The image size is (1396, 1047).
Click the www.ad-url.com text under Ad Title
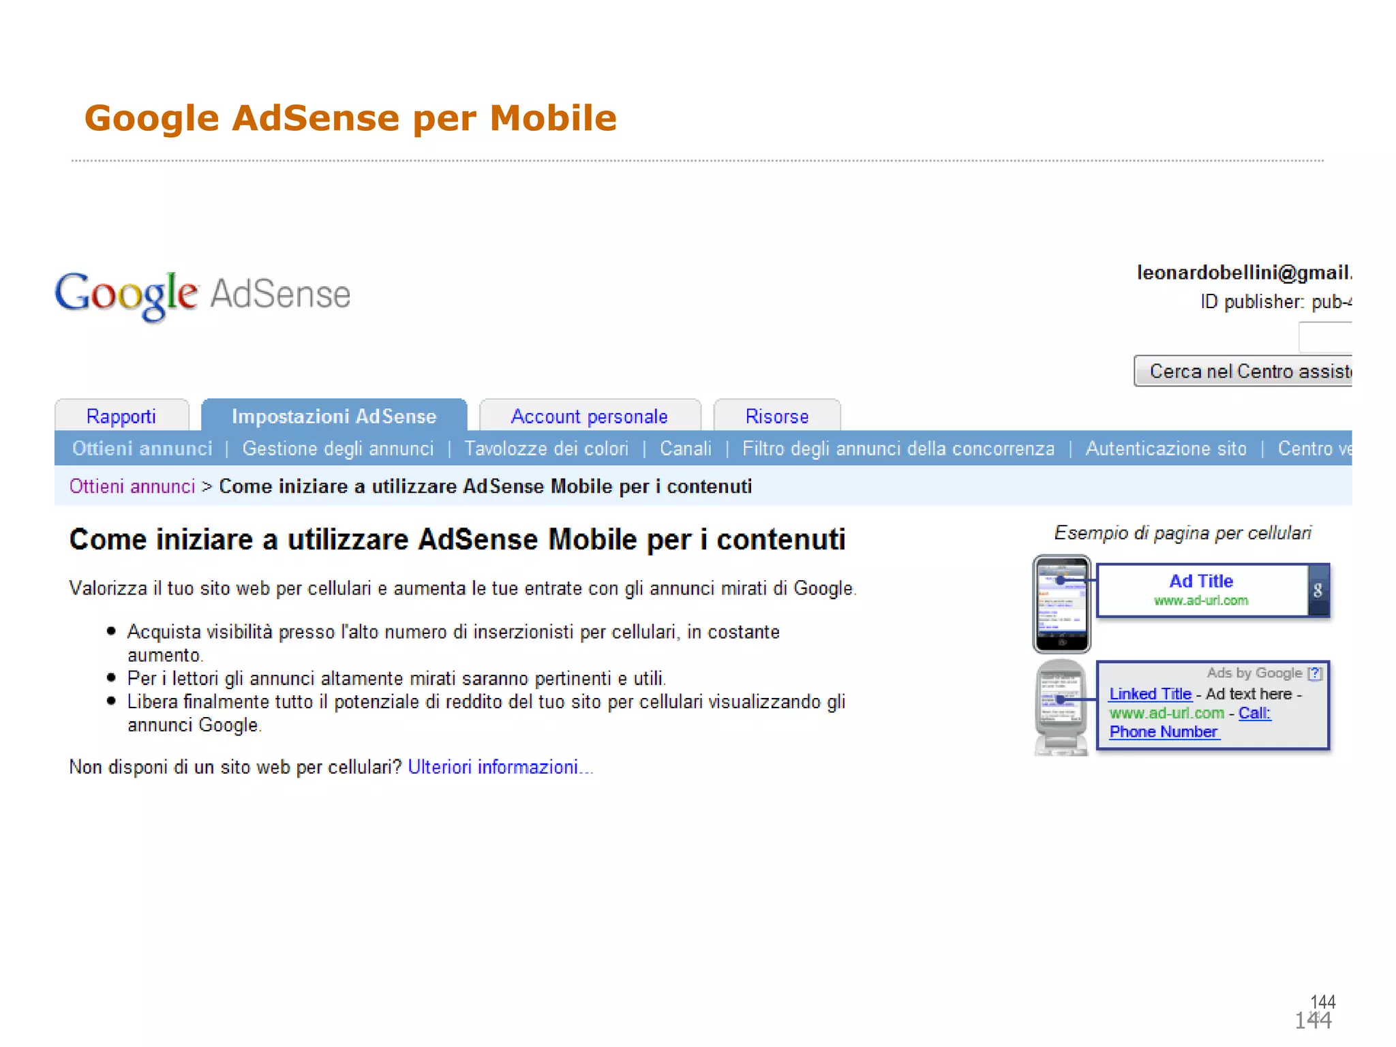[x=1201, y=601]
